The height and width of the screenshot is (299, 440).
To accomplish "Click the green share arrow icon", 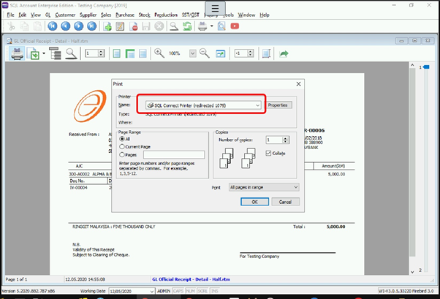I will pos(284,54).
